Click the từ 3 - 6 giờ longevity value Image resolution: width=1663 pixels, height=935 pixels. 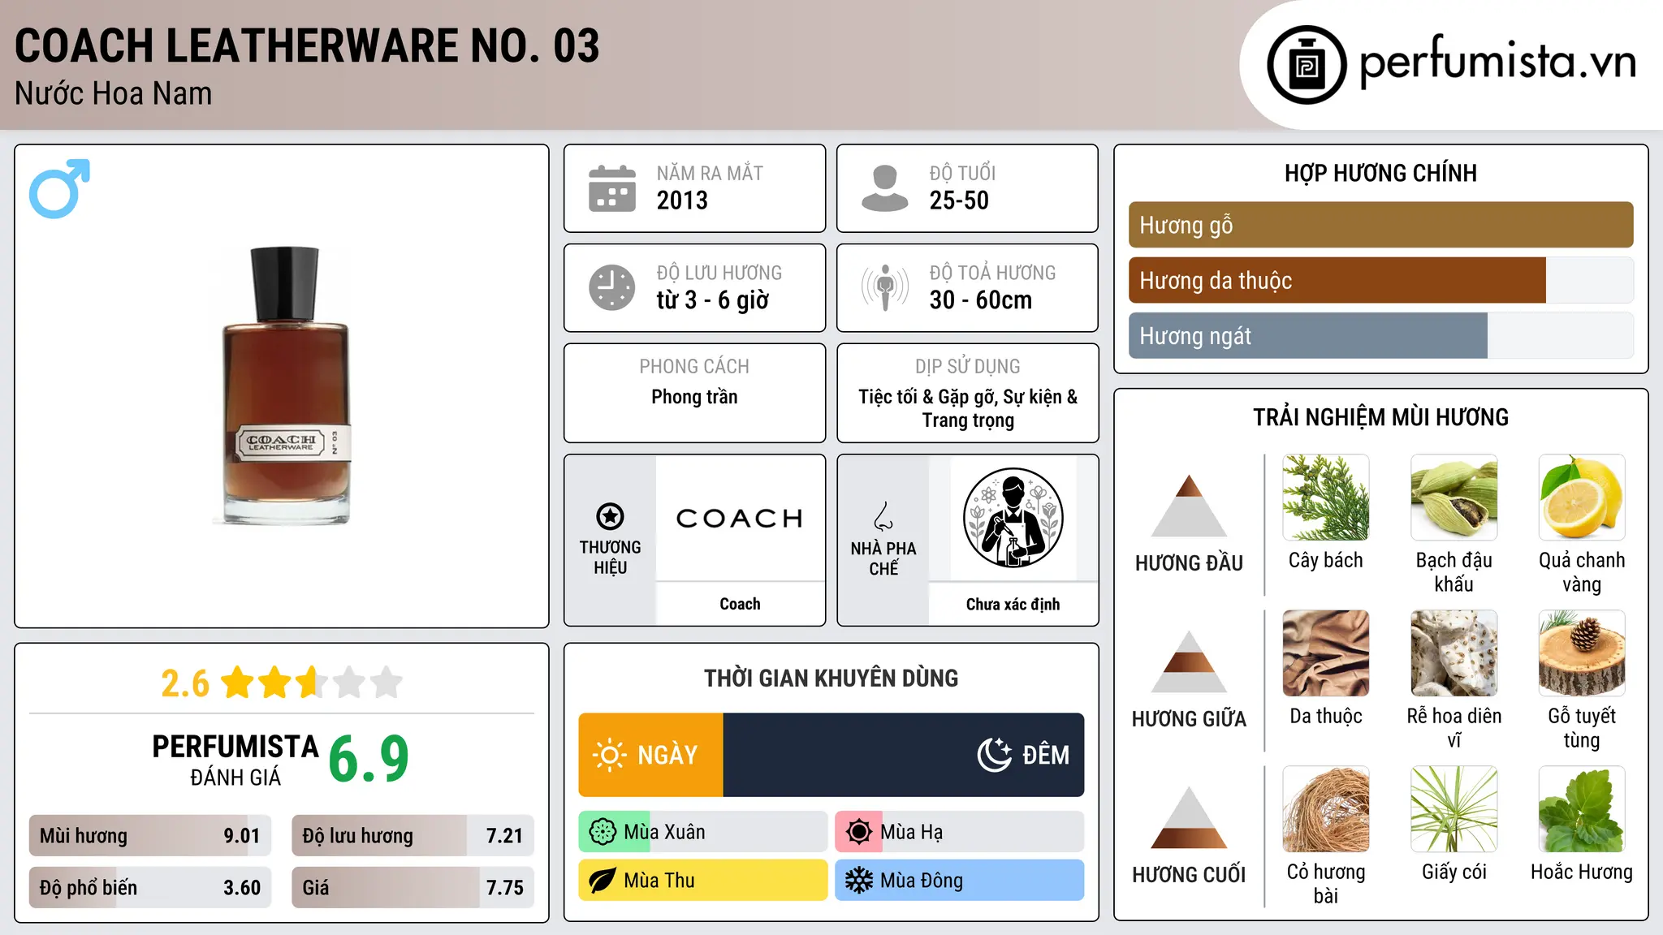tap(713, 300)
